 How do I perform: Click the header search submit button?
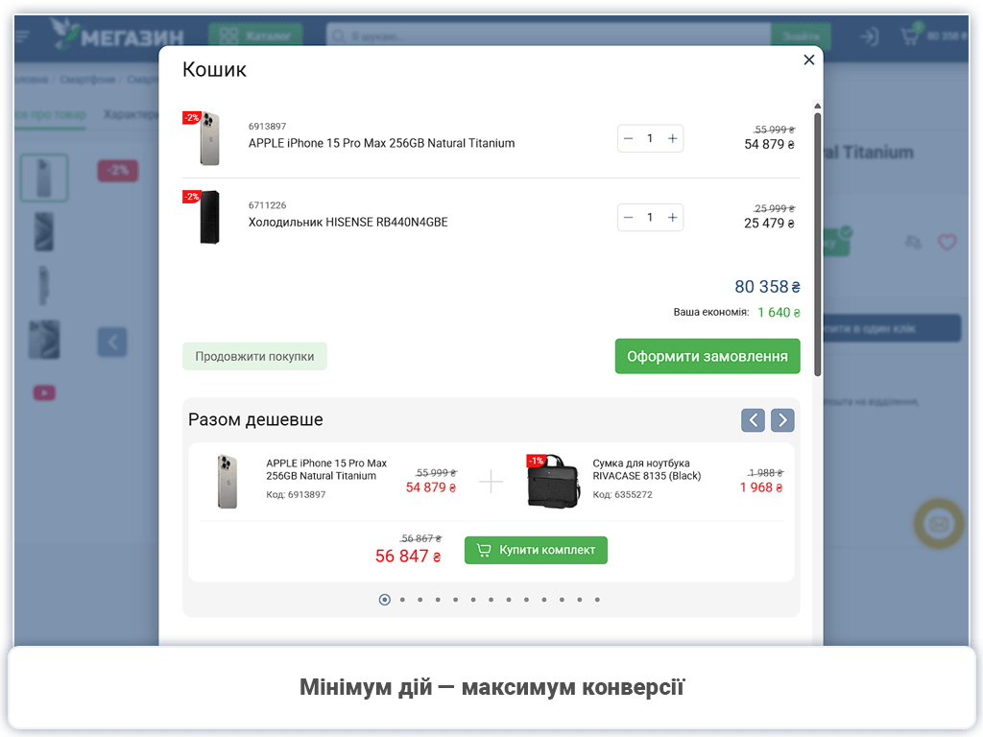coord(801,36)
